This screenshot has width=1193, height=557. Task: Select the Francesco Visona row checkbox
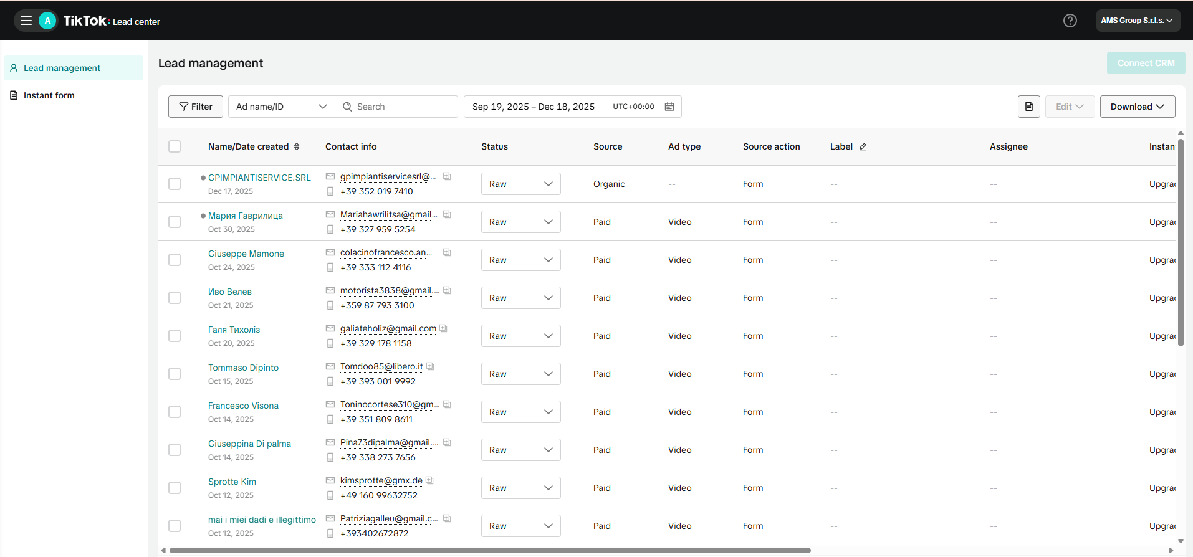tap(175, 412)
